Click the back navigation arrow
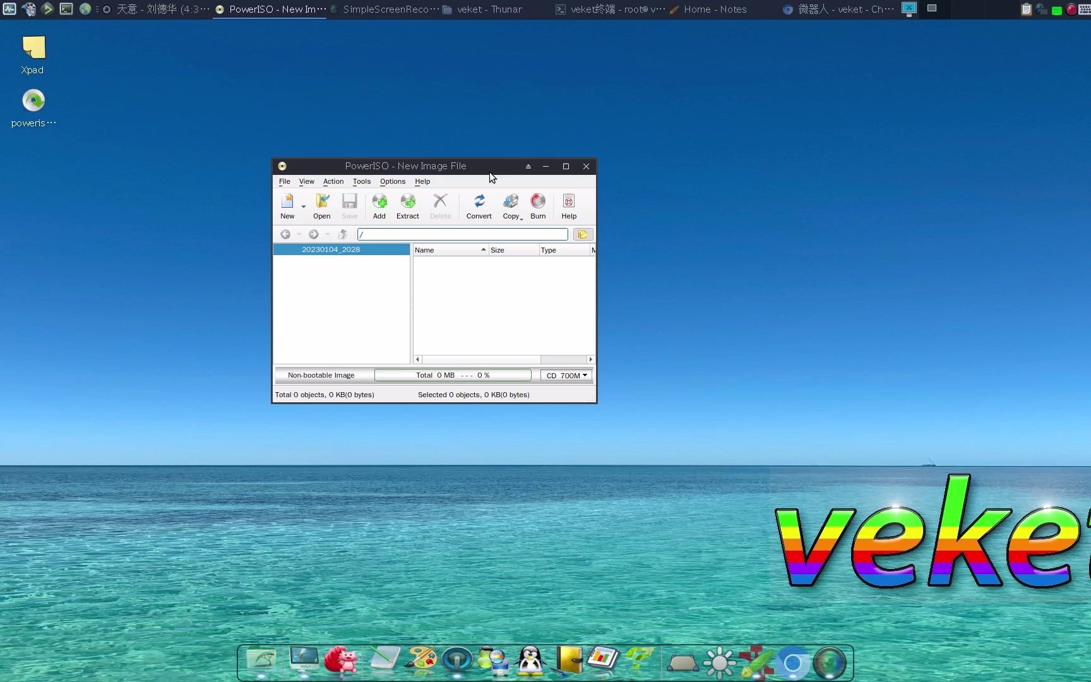 click(285, 234)
